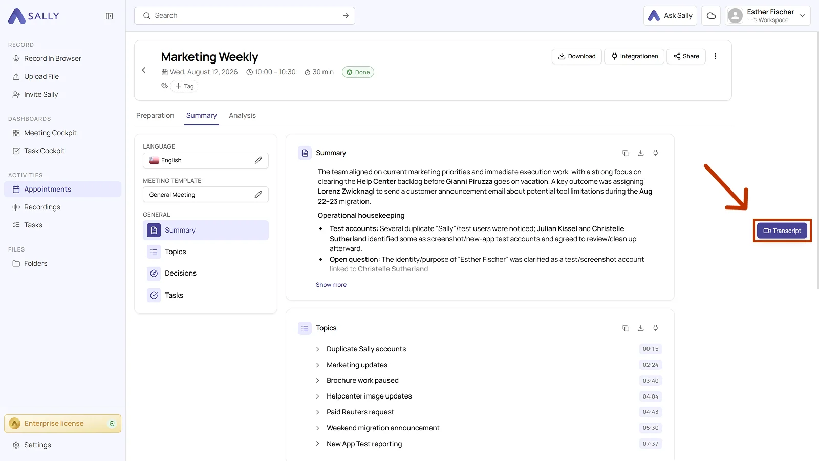The height and width of the screenshot is (461, 819).
Task: Select Invite Sally
Action: click(62, 95)
